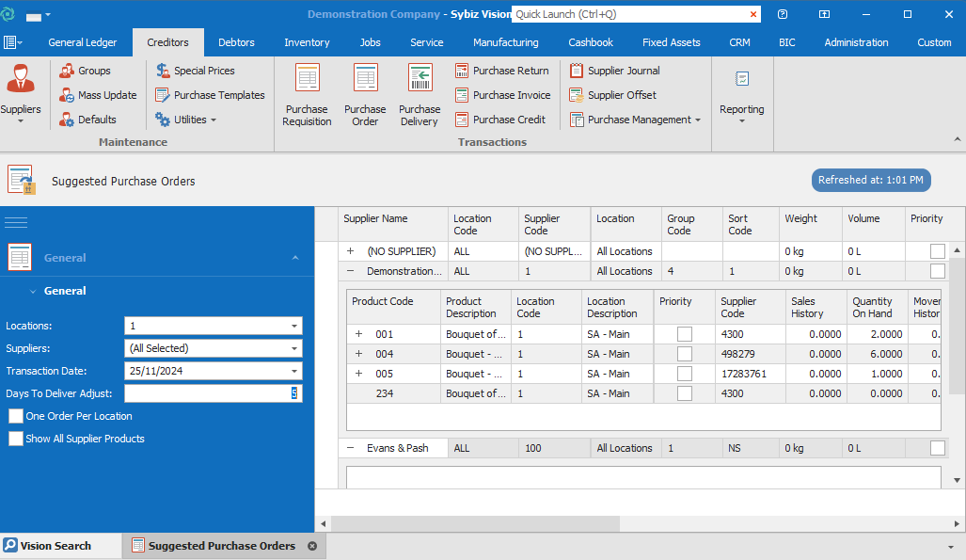This screenshot has height=560, width=966.
Task: Open the Transaction Date picker dropdown
Action: click(295, 371)
